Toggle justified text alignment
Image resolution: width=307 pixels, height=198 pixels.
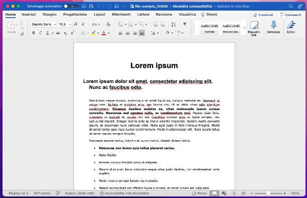click(142, 33)
